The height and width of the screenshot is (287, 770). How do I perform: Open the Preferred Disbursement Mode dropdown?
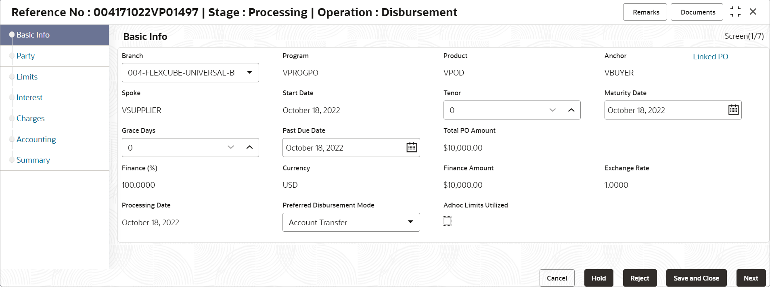[x=351, y=222]
